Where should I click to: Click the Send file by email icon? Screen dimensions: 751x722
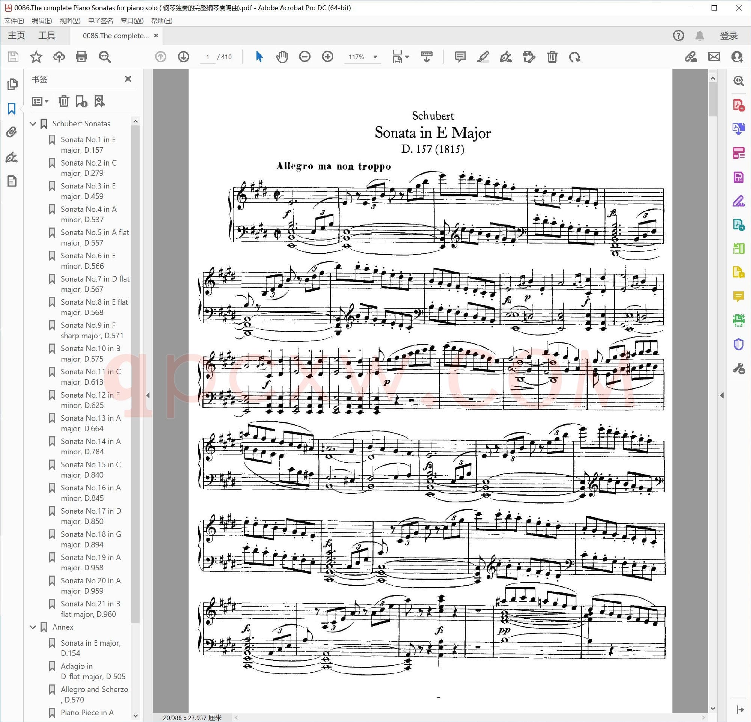(714, 57)
